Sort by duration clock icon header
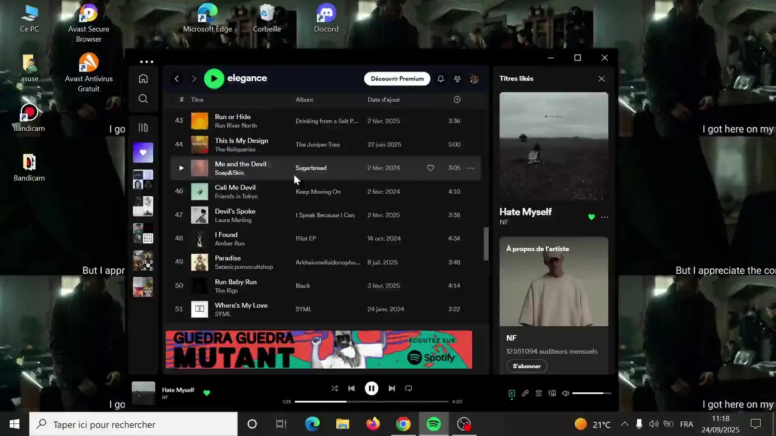Viewport: 776px width, 436px height. tap(457, 99)
